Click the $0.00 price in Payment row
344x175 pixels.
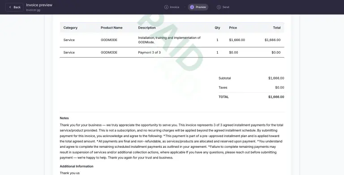[233, 53]
